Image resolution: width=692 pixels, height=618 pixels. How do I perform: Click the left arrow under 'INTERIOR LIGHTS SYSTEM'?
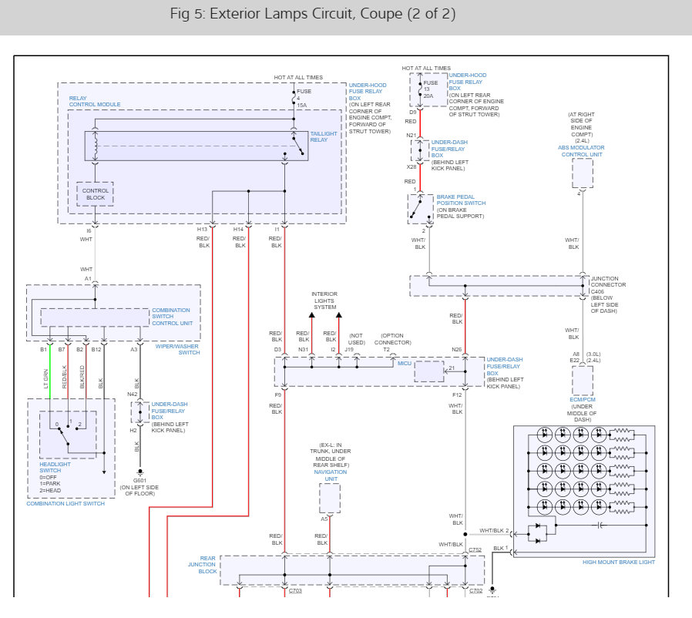pos(311,314)
